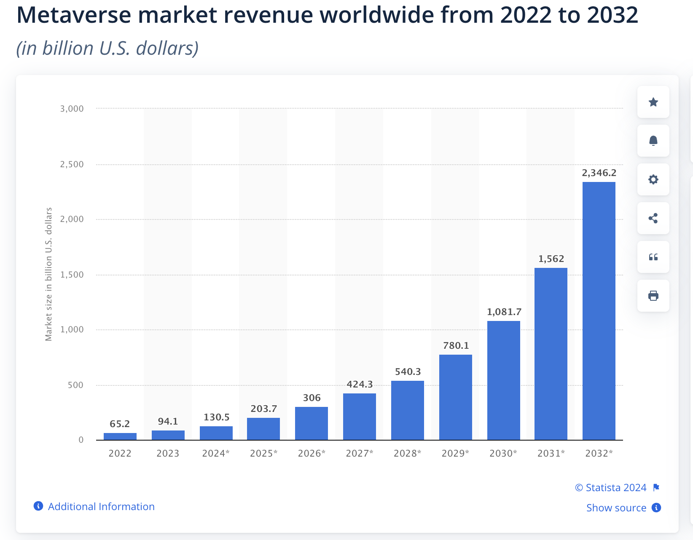Screen dimensions: 693x540
Task: Click the 780.1 value label
Action: click(456, 345)
